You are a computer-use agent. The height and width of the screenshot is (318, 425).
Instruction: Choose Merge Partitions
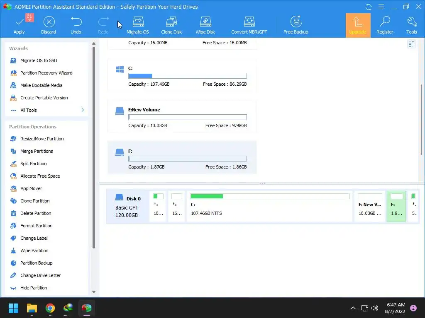37,151
